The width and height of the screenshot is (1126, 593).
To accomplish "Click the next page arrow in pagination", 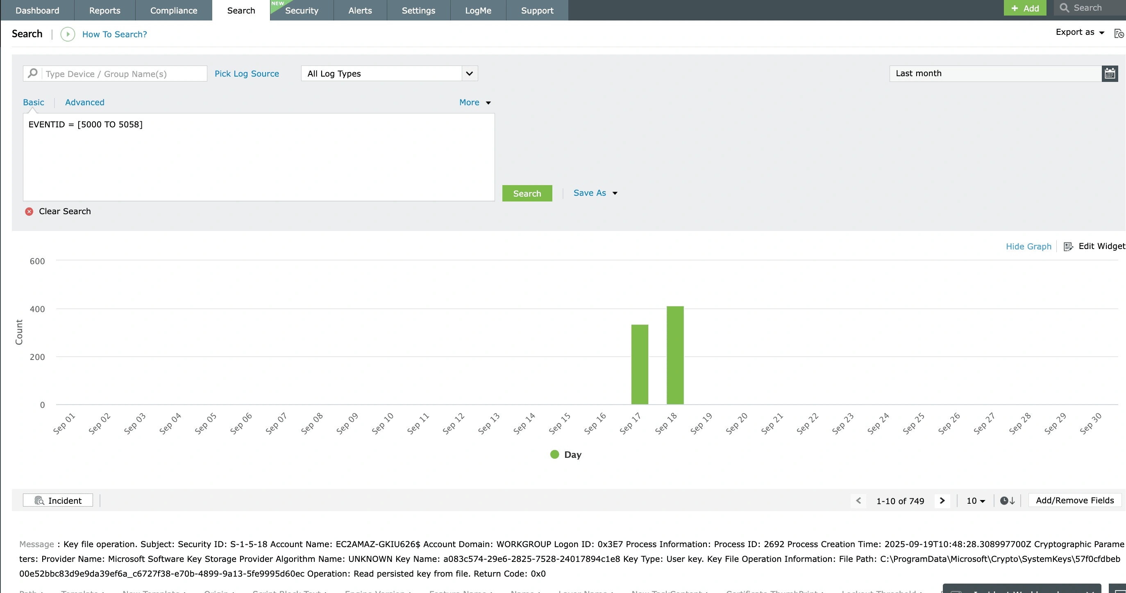I will pyautogui.click(x=942, y=500).
